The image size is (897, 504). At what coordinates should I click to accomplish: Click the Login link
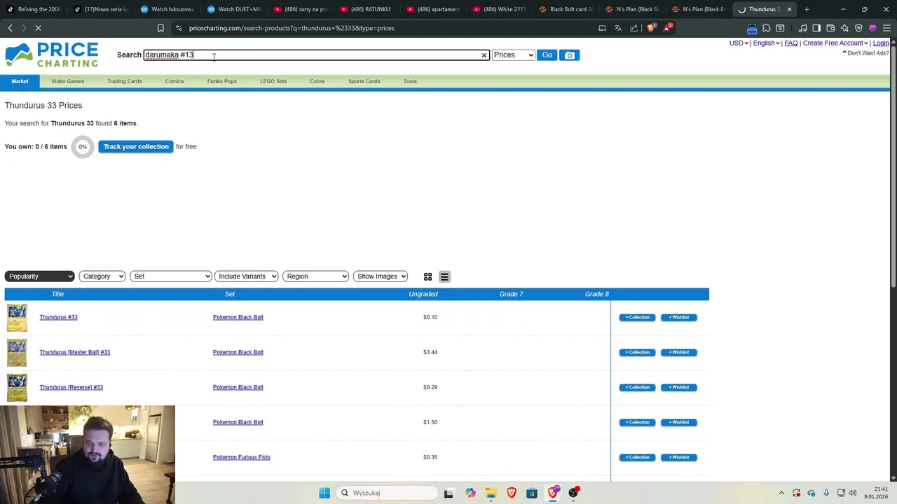click(x=881, y=43)
